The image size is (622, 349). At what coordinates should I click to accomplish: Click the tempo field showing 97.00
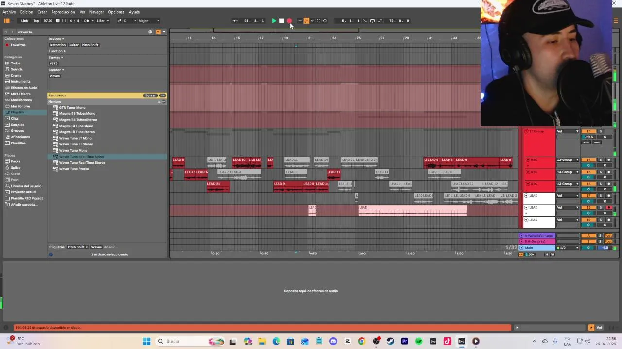48,21
